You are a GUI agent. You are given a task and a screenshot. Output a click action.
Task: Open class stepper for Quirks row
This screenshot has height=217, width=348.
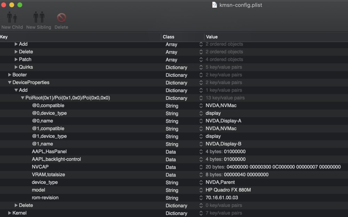(201, 67)
